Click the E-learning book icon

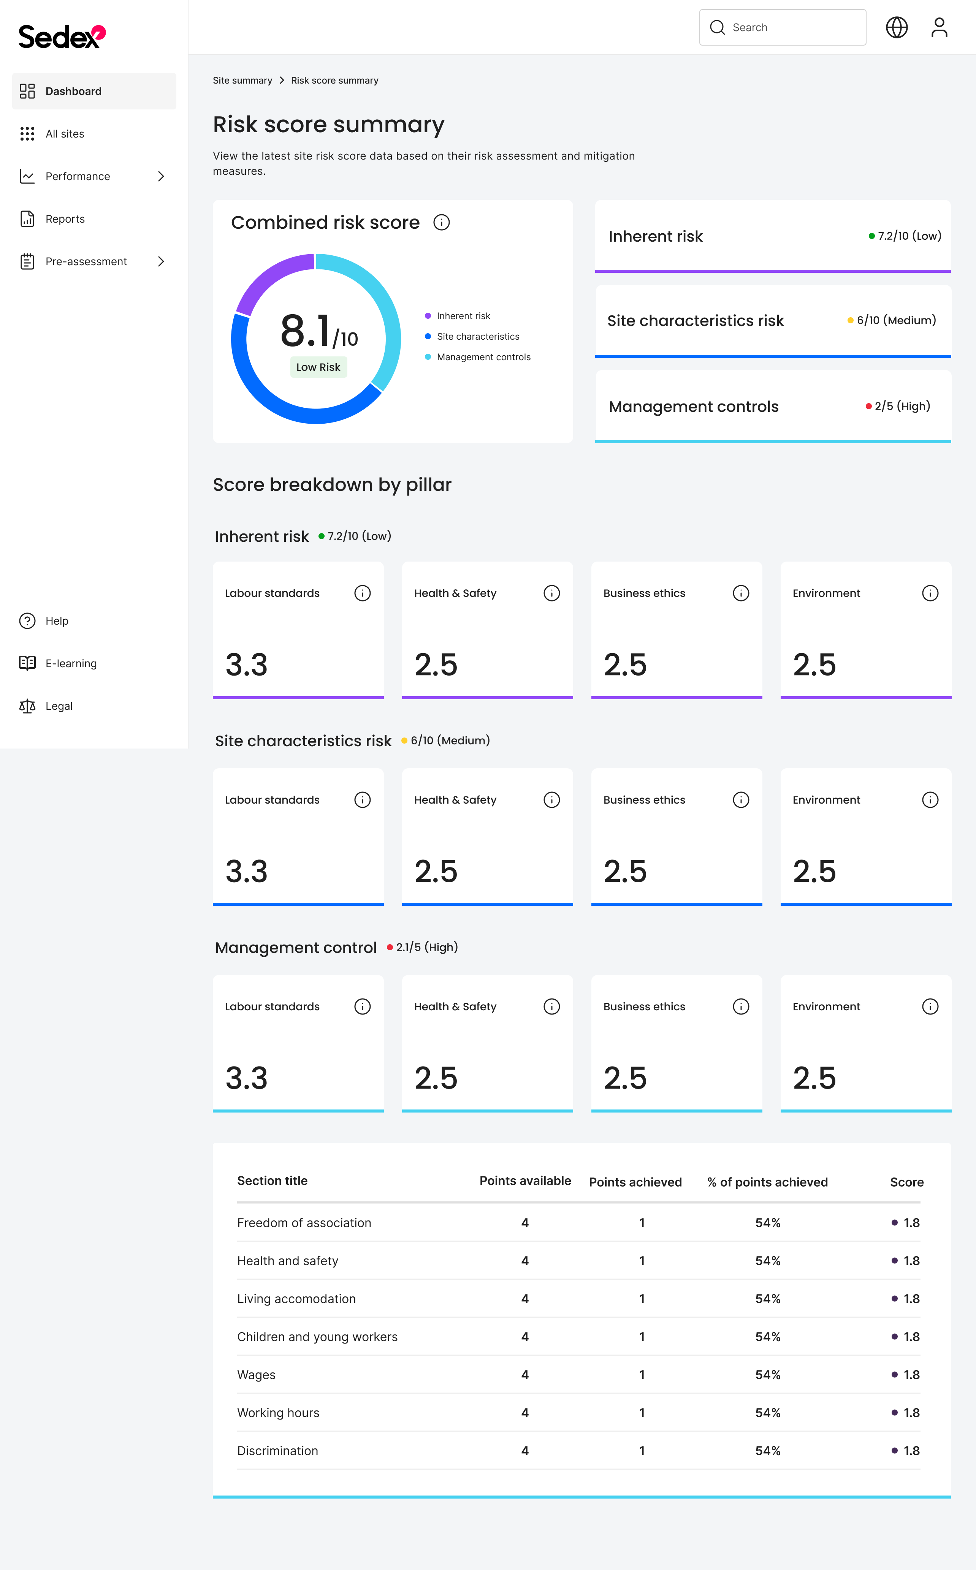tap(27, 663)
